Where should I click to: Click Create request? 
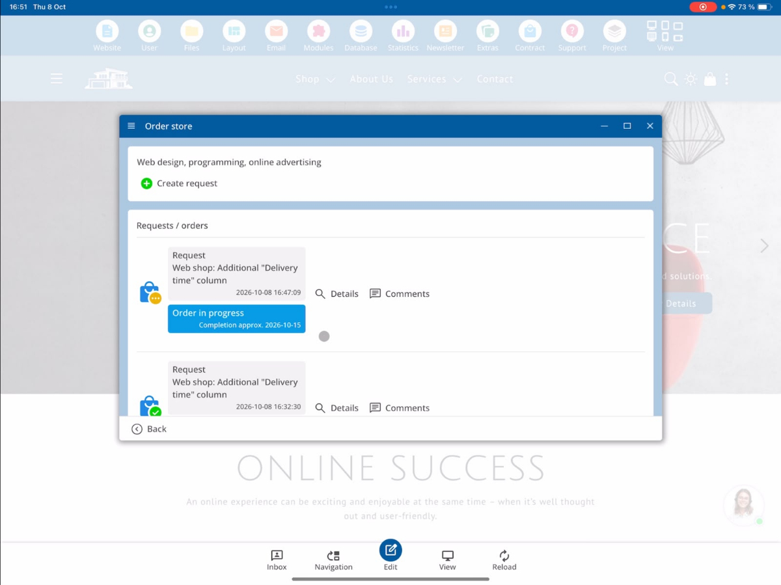point(179,184)
